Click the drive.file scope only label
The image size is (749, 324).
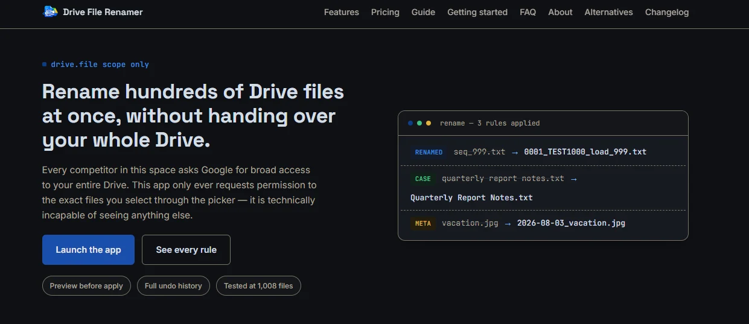pos(100,65)
